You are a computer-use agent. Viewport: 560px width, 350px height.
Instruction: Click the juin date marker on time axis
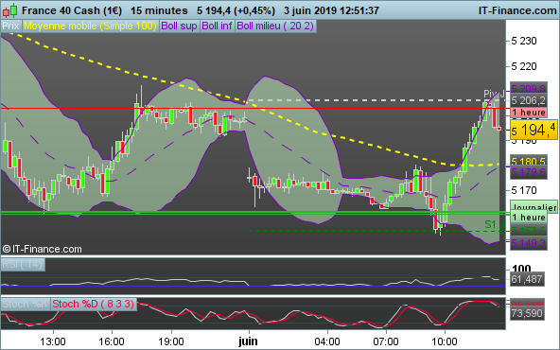[248, 341]
